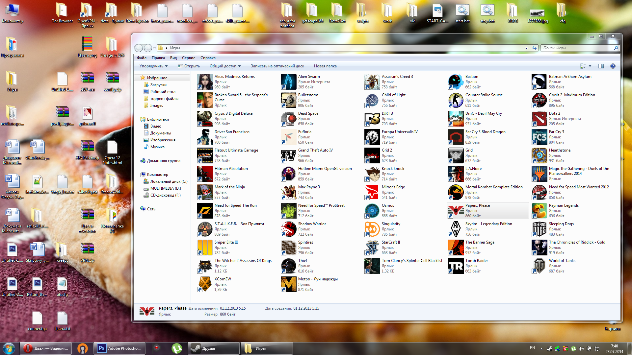Click the Explorer back navigation button
This screenshot has width=632, height=355.
click(x=139, y=48)
